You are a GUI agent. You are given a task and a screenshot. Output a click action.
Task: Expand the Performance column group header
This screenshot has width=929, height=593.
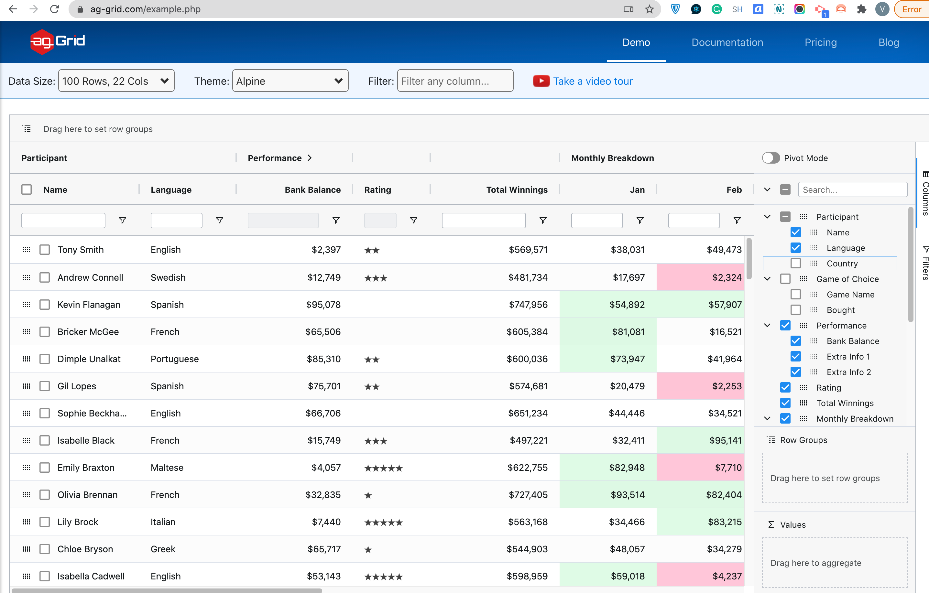pos(310,158)
